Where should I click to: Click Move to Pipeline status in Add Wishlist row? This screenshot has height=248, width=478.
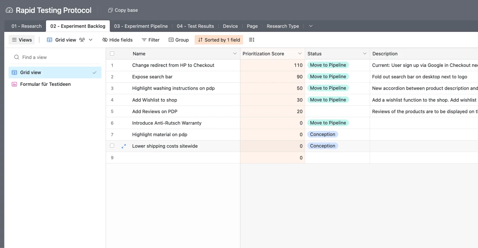pos(328,100)
